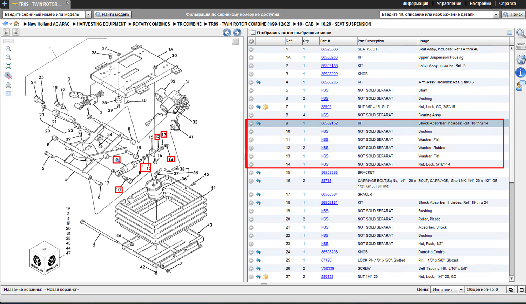Screen dimensions: 526x304
Task: Open part number 88715 link
Action: coord(326,181)
